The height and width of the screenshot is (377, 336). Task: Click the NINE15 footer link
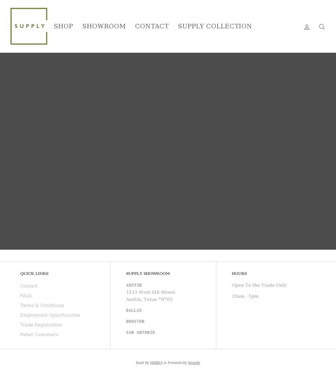[156, 363]
